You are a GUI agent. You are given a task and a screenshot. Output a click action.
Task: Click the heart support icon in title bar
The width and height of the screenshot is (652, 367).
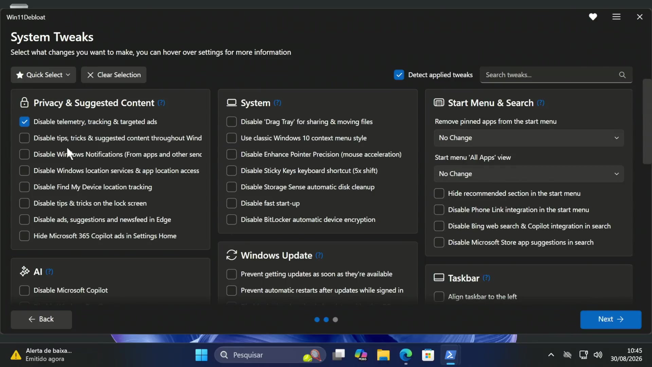pos(593,17)
